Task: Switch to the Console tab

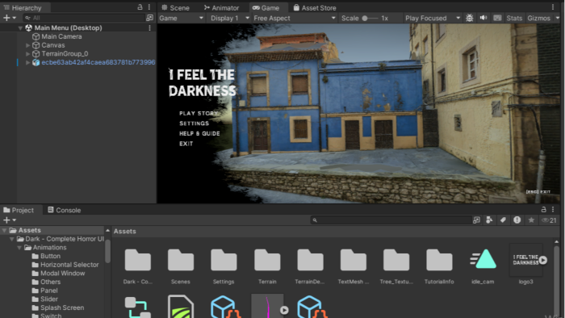Action: (x=64, y=210)
